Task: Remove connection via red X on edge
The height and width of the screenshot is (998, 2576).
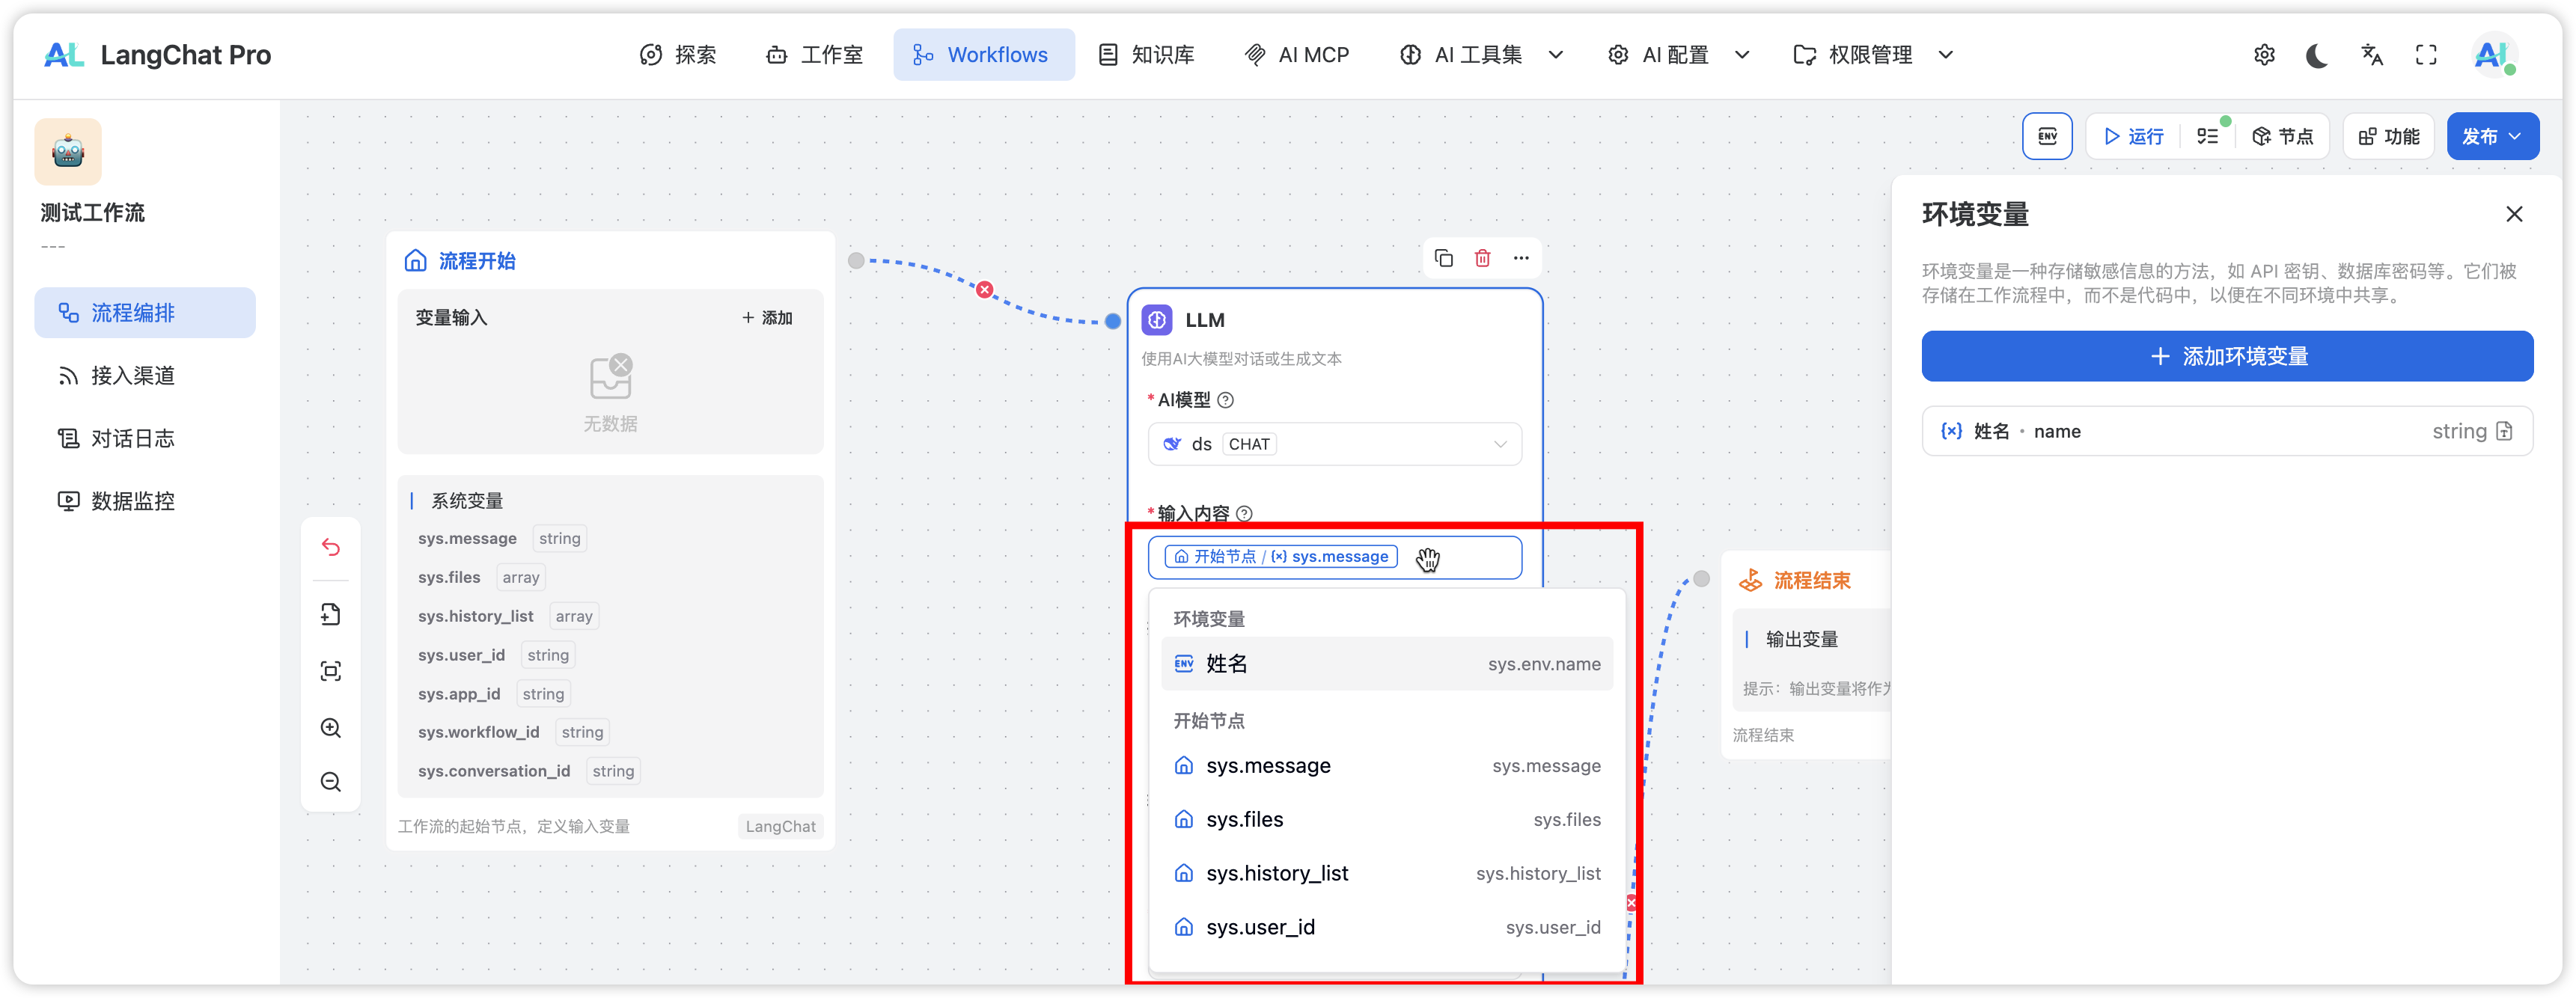Action: click(x=985, y=290)
